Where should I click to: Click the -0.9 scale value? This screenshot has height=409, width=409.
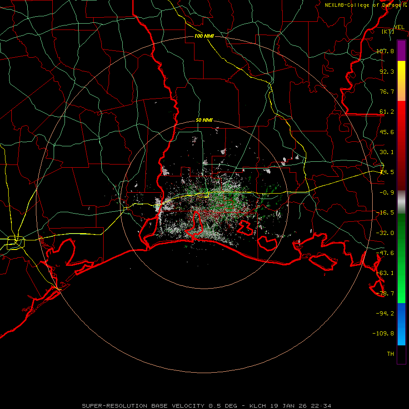387,193
